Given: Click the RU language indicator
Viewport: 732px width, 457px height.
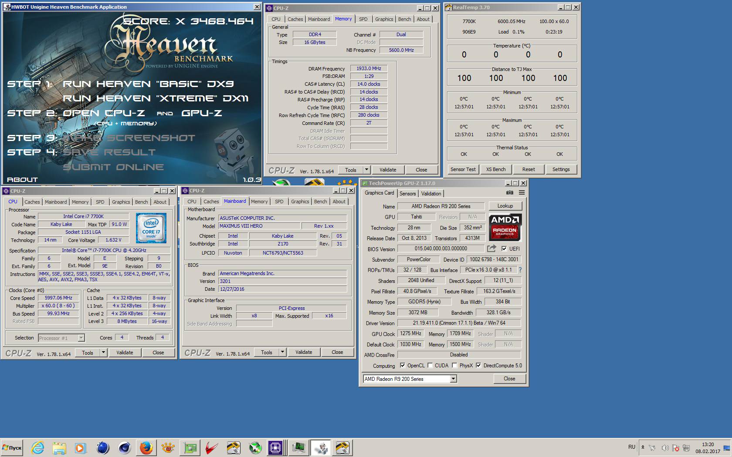Looking at the screenshot, I should click(x=632, y=447).
